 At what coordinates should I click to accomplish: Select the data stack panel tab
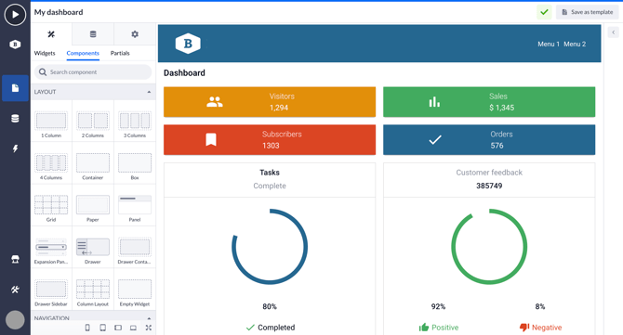93,34
